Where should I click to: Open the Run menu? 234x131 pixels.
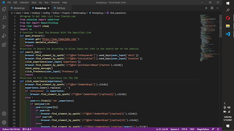tap(46, 2)
